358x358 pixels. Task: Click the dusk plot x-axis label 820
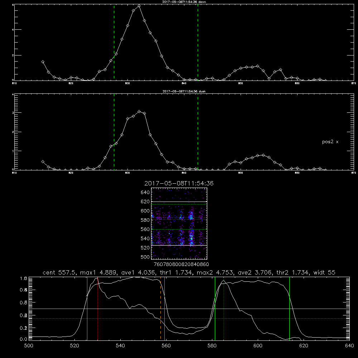71,173
